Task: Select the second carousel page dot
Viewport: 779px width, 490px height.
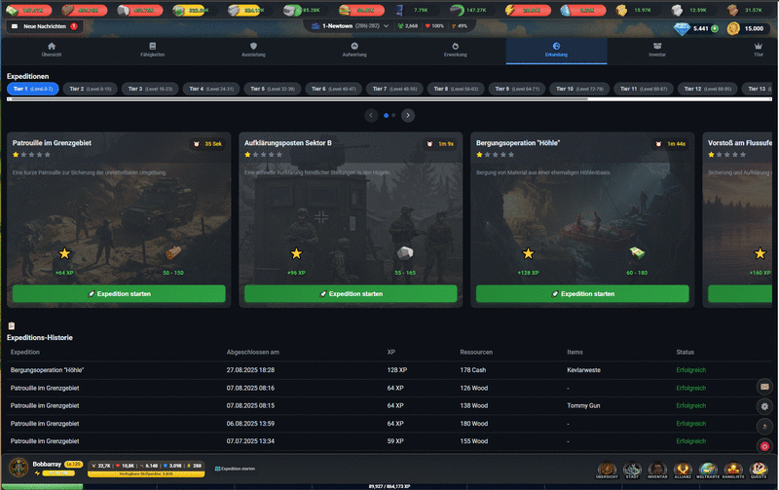Action: point(393,115)
